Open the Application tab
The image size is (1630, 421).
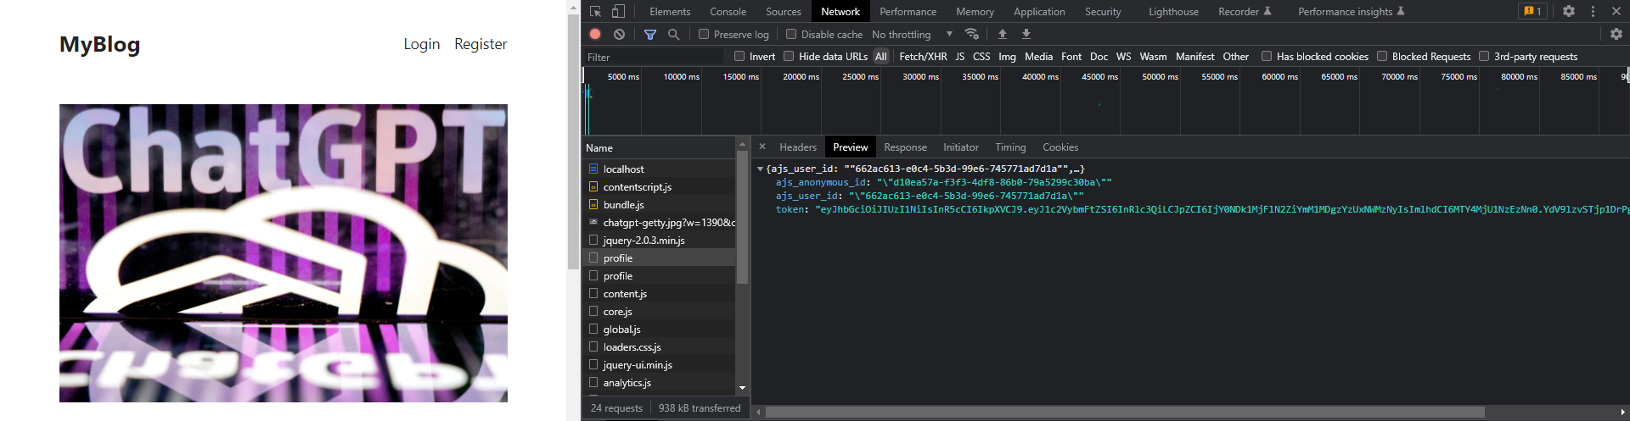1039,12
